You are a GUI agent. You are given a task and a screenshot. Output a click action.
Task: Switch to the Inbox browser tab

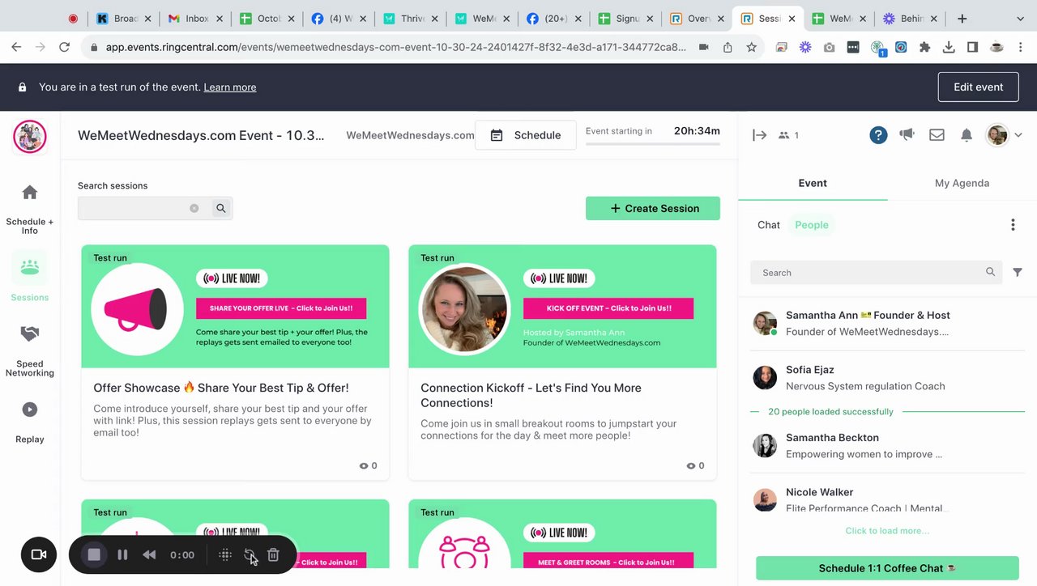(x=195, y=19)
